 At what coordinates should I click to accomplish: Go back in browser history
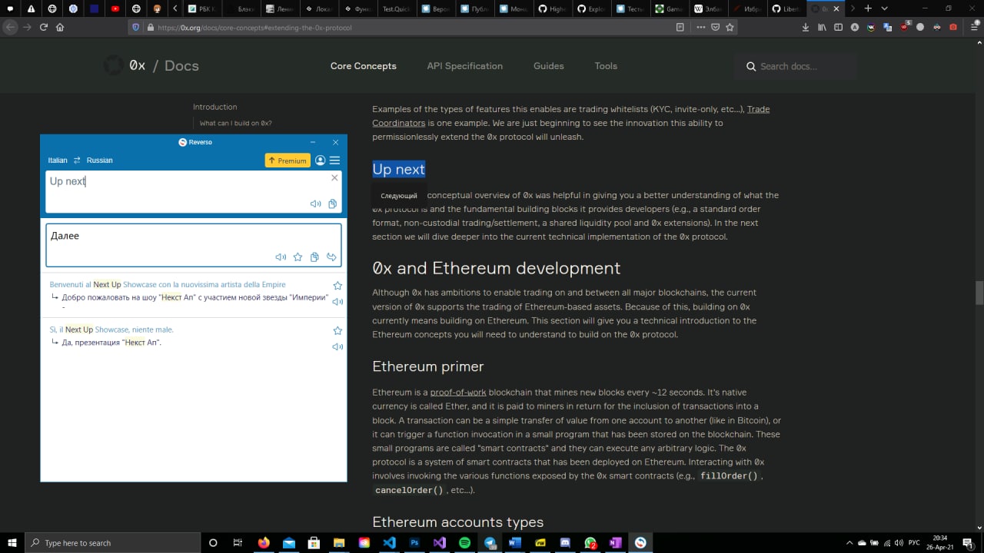point(10,27)
